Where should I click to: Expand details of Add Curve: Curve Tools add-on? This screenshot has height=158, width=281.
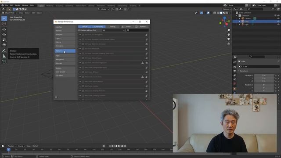click(80, 77)
